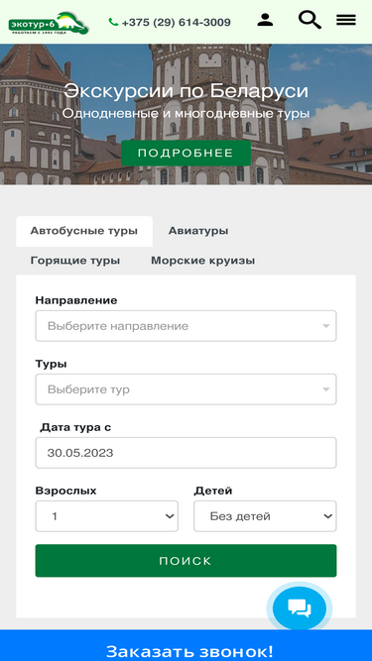The height and width of the screenshot is (661, 372).
Task: Switch to the Авиатуры tab
Action: point(198,231)
